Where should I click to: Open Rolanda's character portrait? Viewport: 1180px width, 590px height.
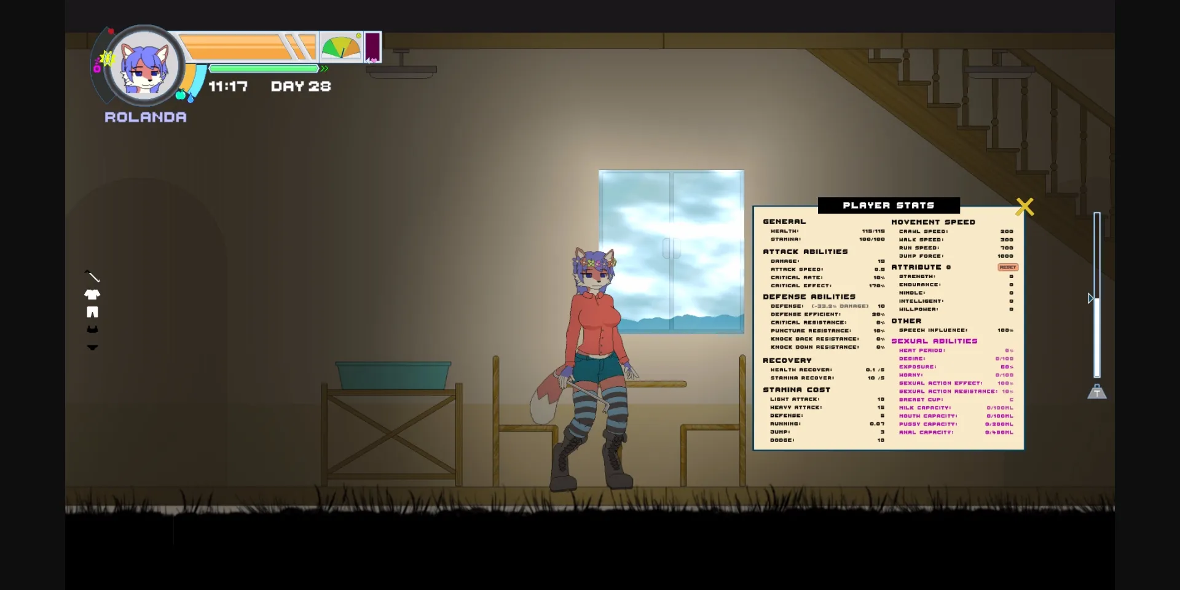[144, 68]
